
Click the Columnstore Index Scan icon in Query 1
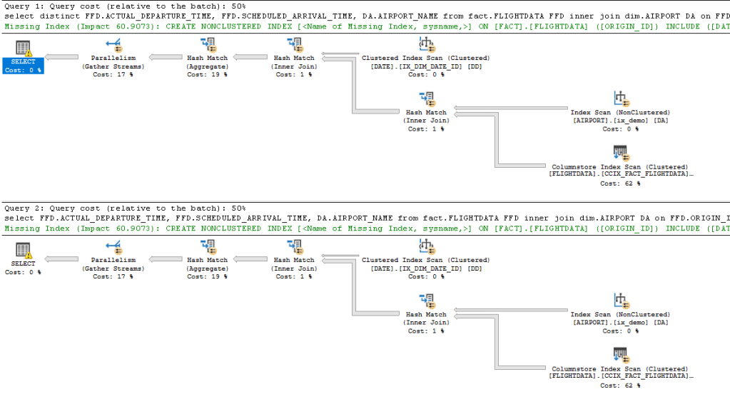(620, 153)
